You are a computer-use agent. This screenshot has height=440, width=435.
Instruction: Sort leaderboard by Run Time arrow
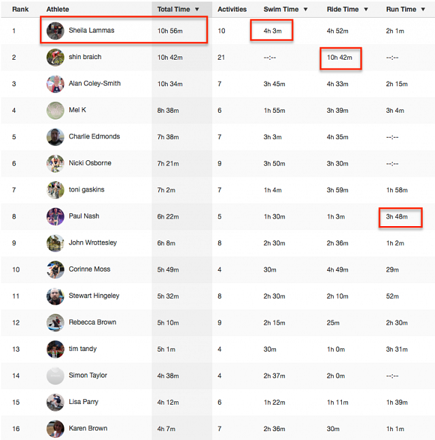point(423,10)
